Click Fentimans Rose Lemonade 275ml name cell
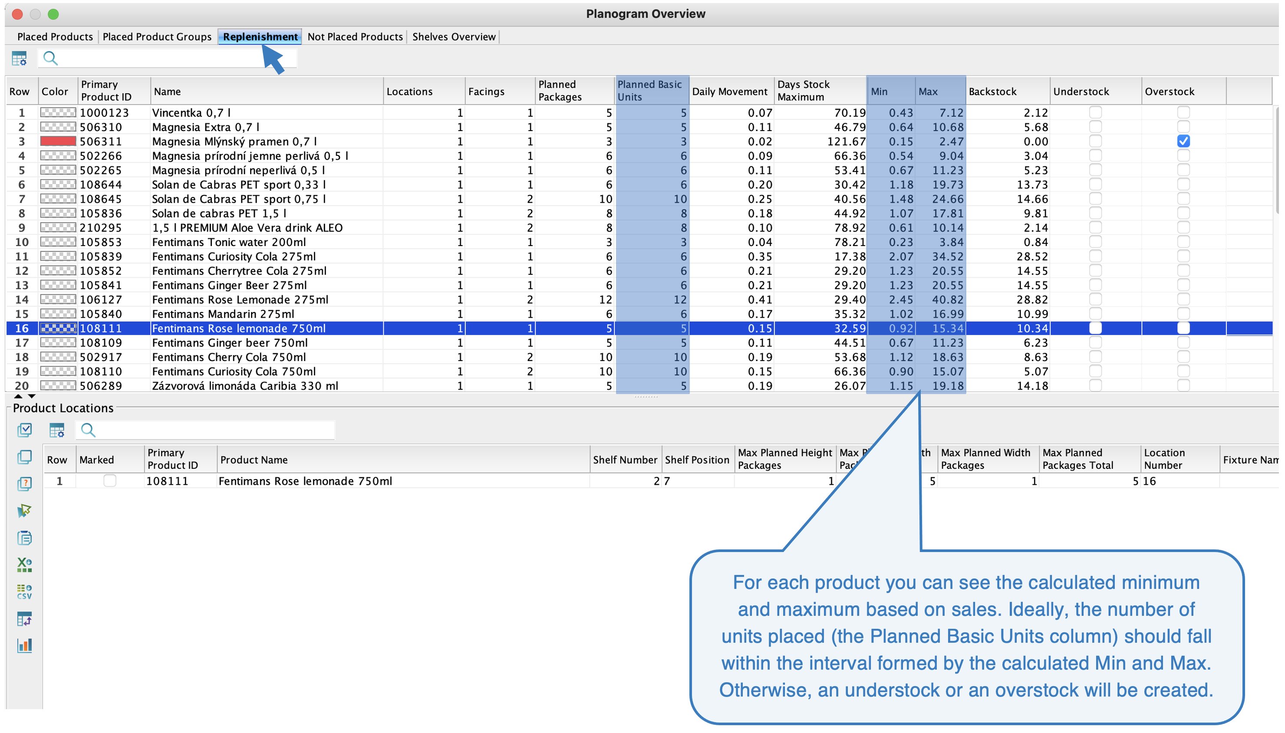 [x=267, y=299]
